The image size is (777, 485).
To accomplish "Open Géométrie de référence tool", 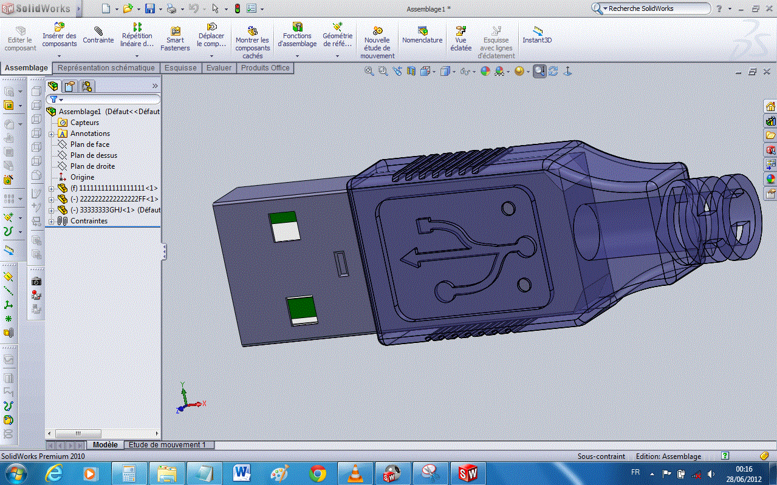I will point(338,35).
